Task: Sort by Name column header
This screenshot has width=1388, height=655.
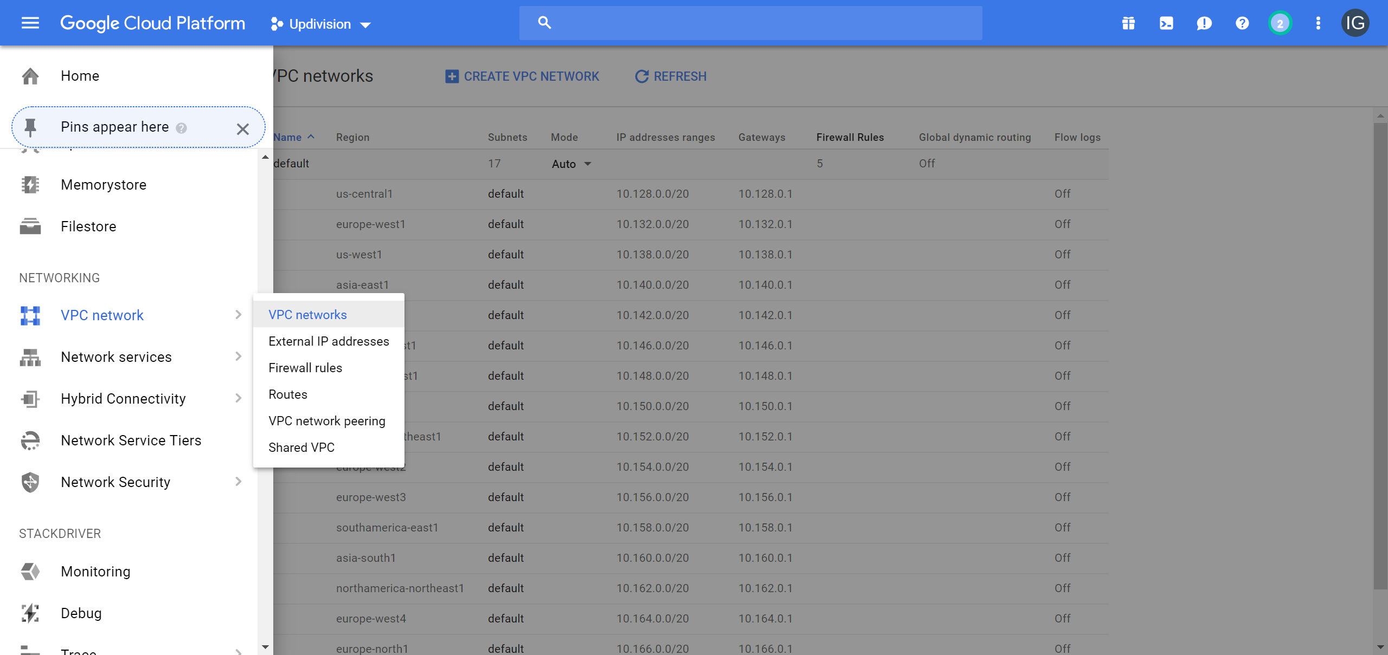Action: [x=294, y=137]
